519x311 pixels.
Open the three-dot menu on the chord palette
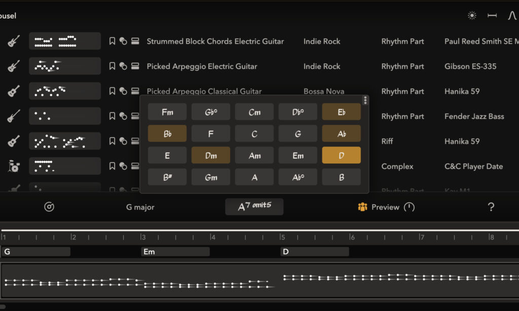point(365,100)
